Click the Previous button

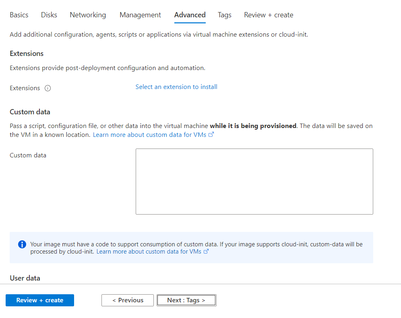[128, 300]
